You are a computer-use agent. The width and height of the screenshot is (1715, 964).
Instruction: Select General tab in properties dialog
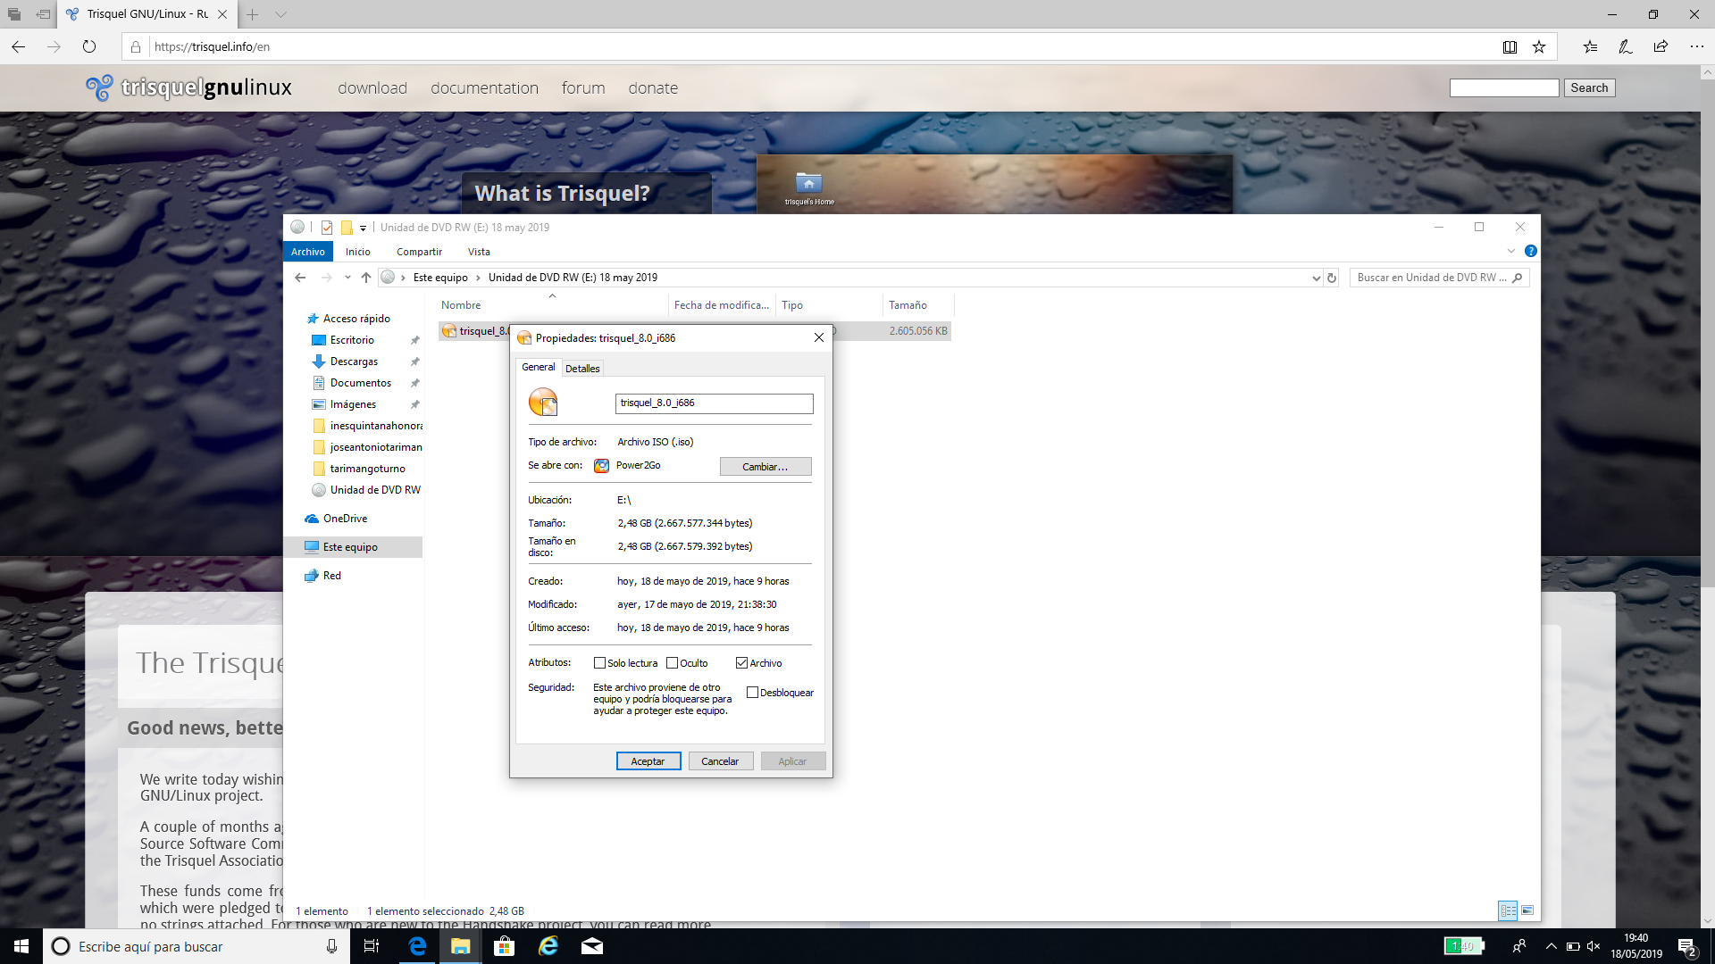point(539,367)
